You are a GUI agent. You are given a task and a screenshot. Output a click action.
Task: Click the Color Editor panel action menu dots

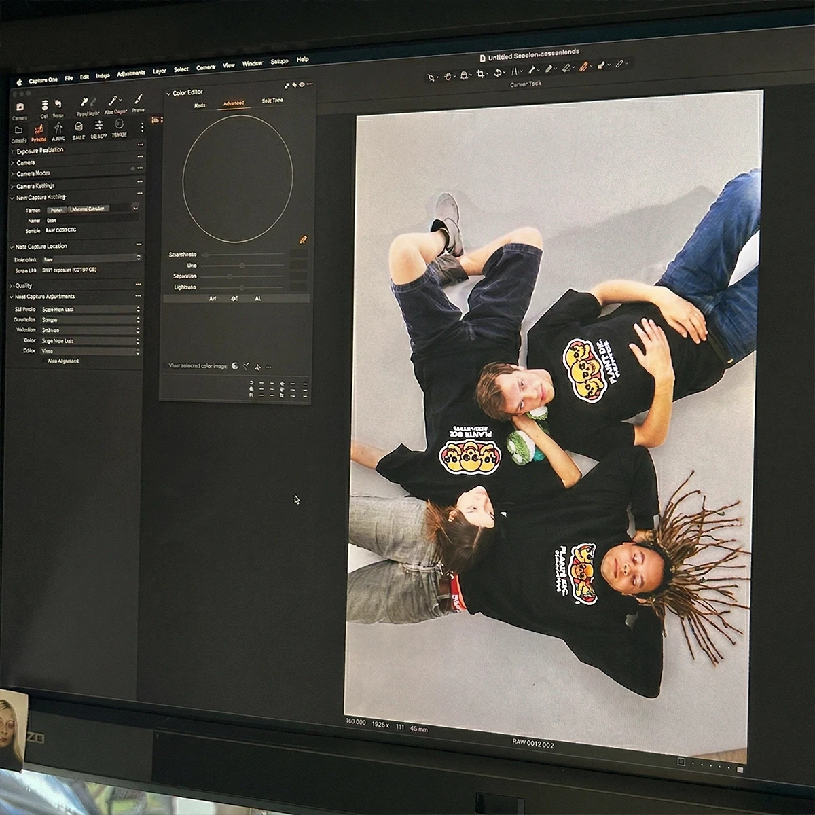310,85
